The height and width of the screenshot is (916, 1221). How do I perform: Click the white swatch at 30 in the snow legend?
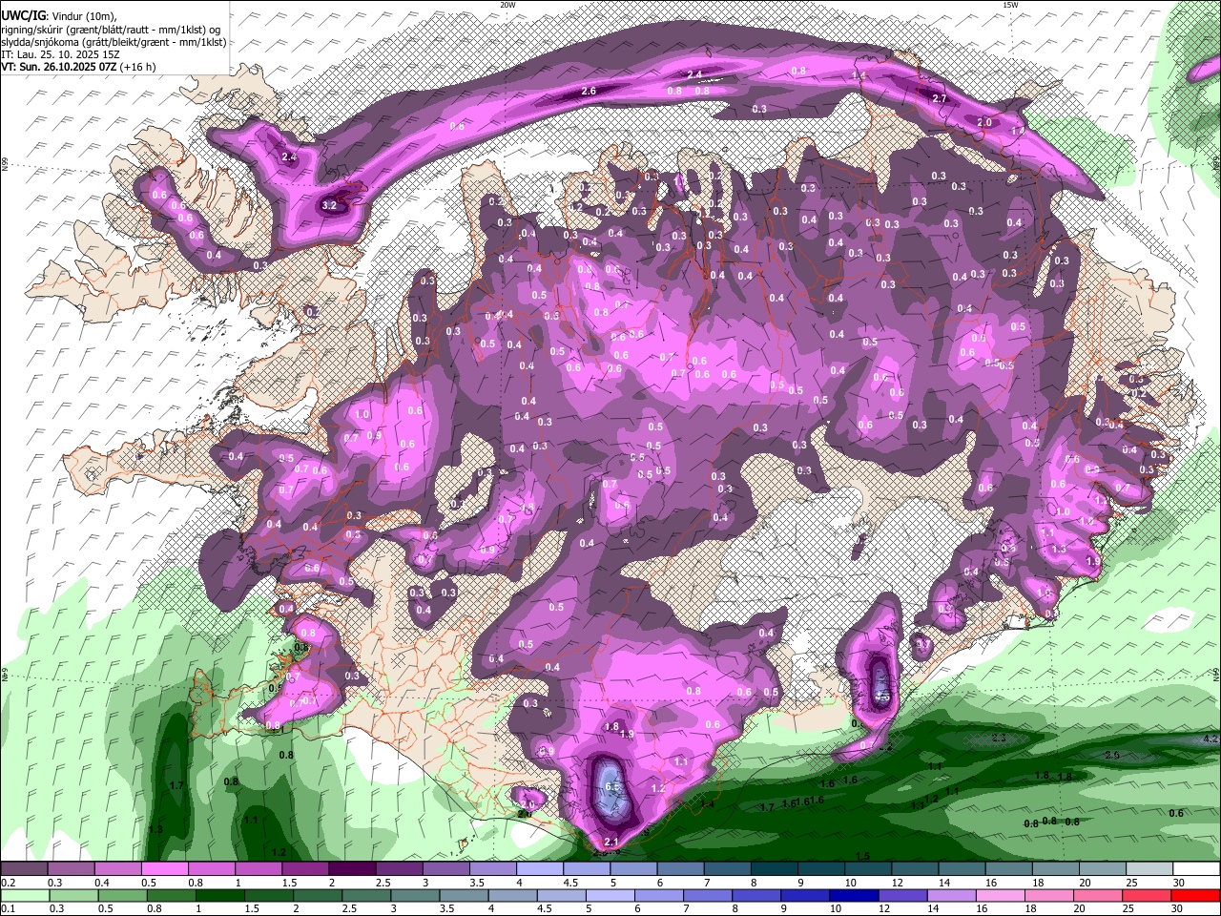1196,869
